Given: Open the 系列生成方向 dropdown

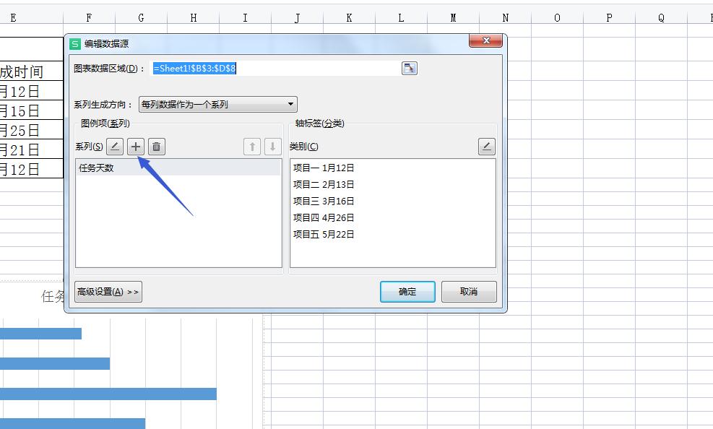Looking at the screenshot, I should (217, 104).
